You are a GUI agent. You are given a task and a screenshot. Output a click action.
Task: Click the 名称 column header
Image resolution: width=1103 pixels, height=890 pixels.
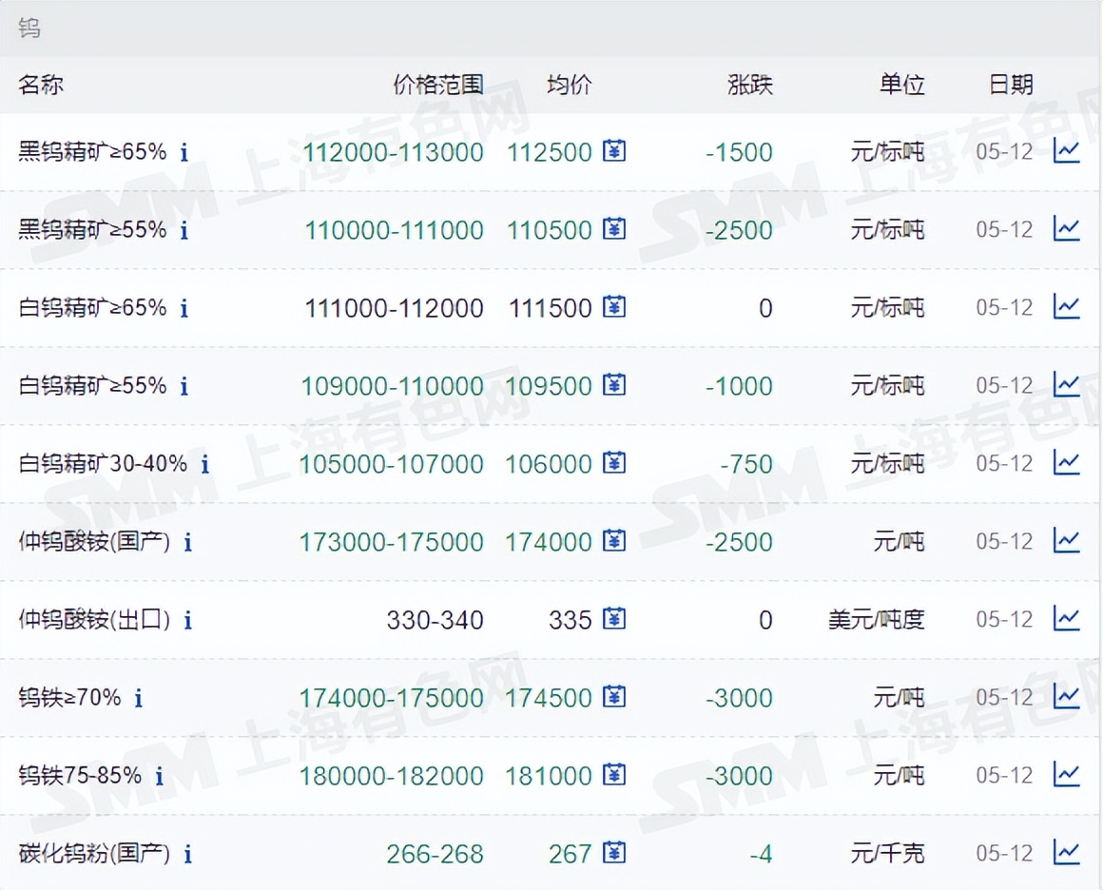pos(41,86)
